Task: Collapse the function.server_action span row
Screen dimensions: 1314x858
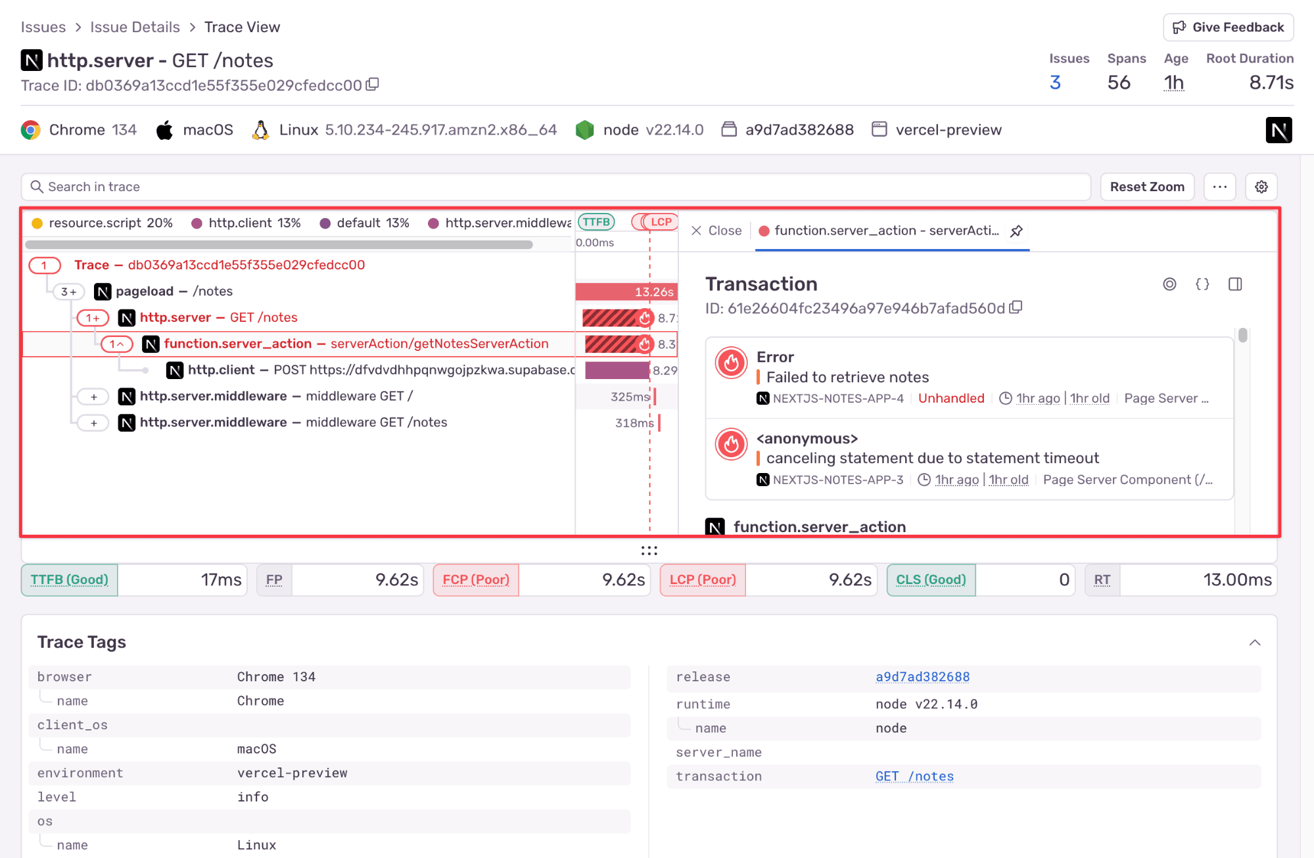Action: (x=117, y=344)
